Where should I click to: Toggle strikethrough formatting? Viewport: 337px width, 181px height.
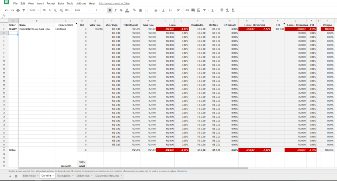121,10
